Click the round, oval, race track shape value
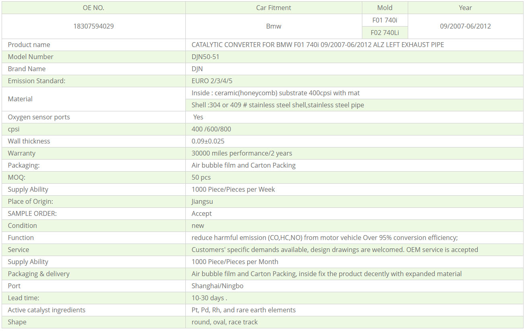Screen dimensions: 530x334 [224, 322]
